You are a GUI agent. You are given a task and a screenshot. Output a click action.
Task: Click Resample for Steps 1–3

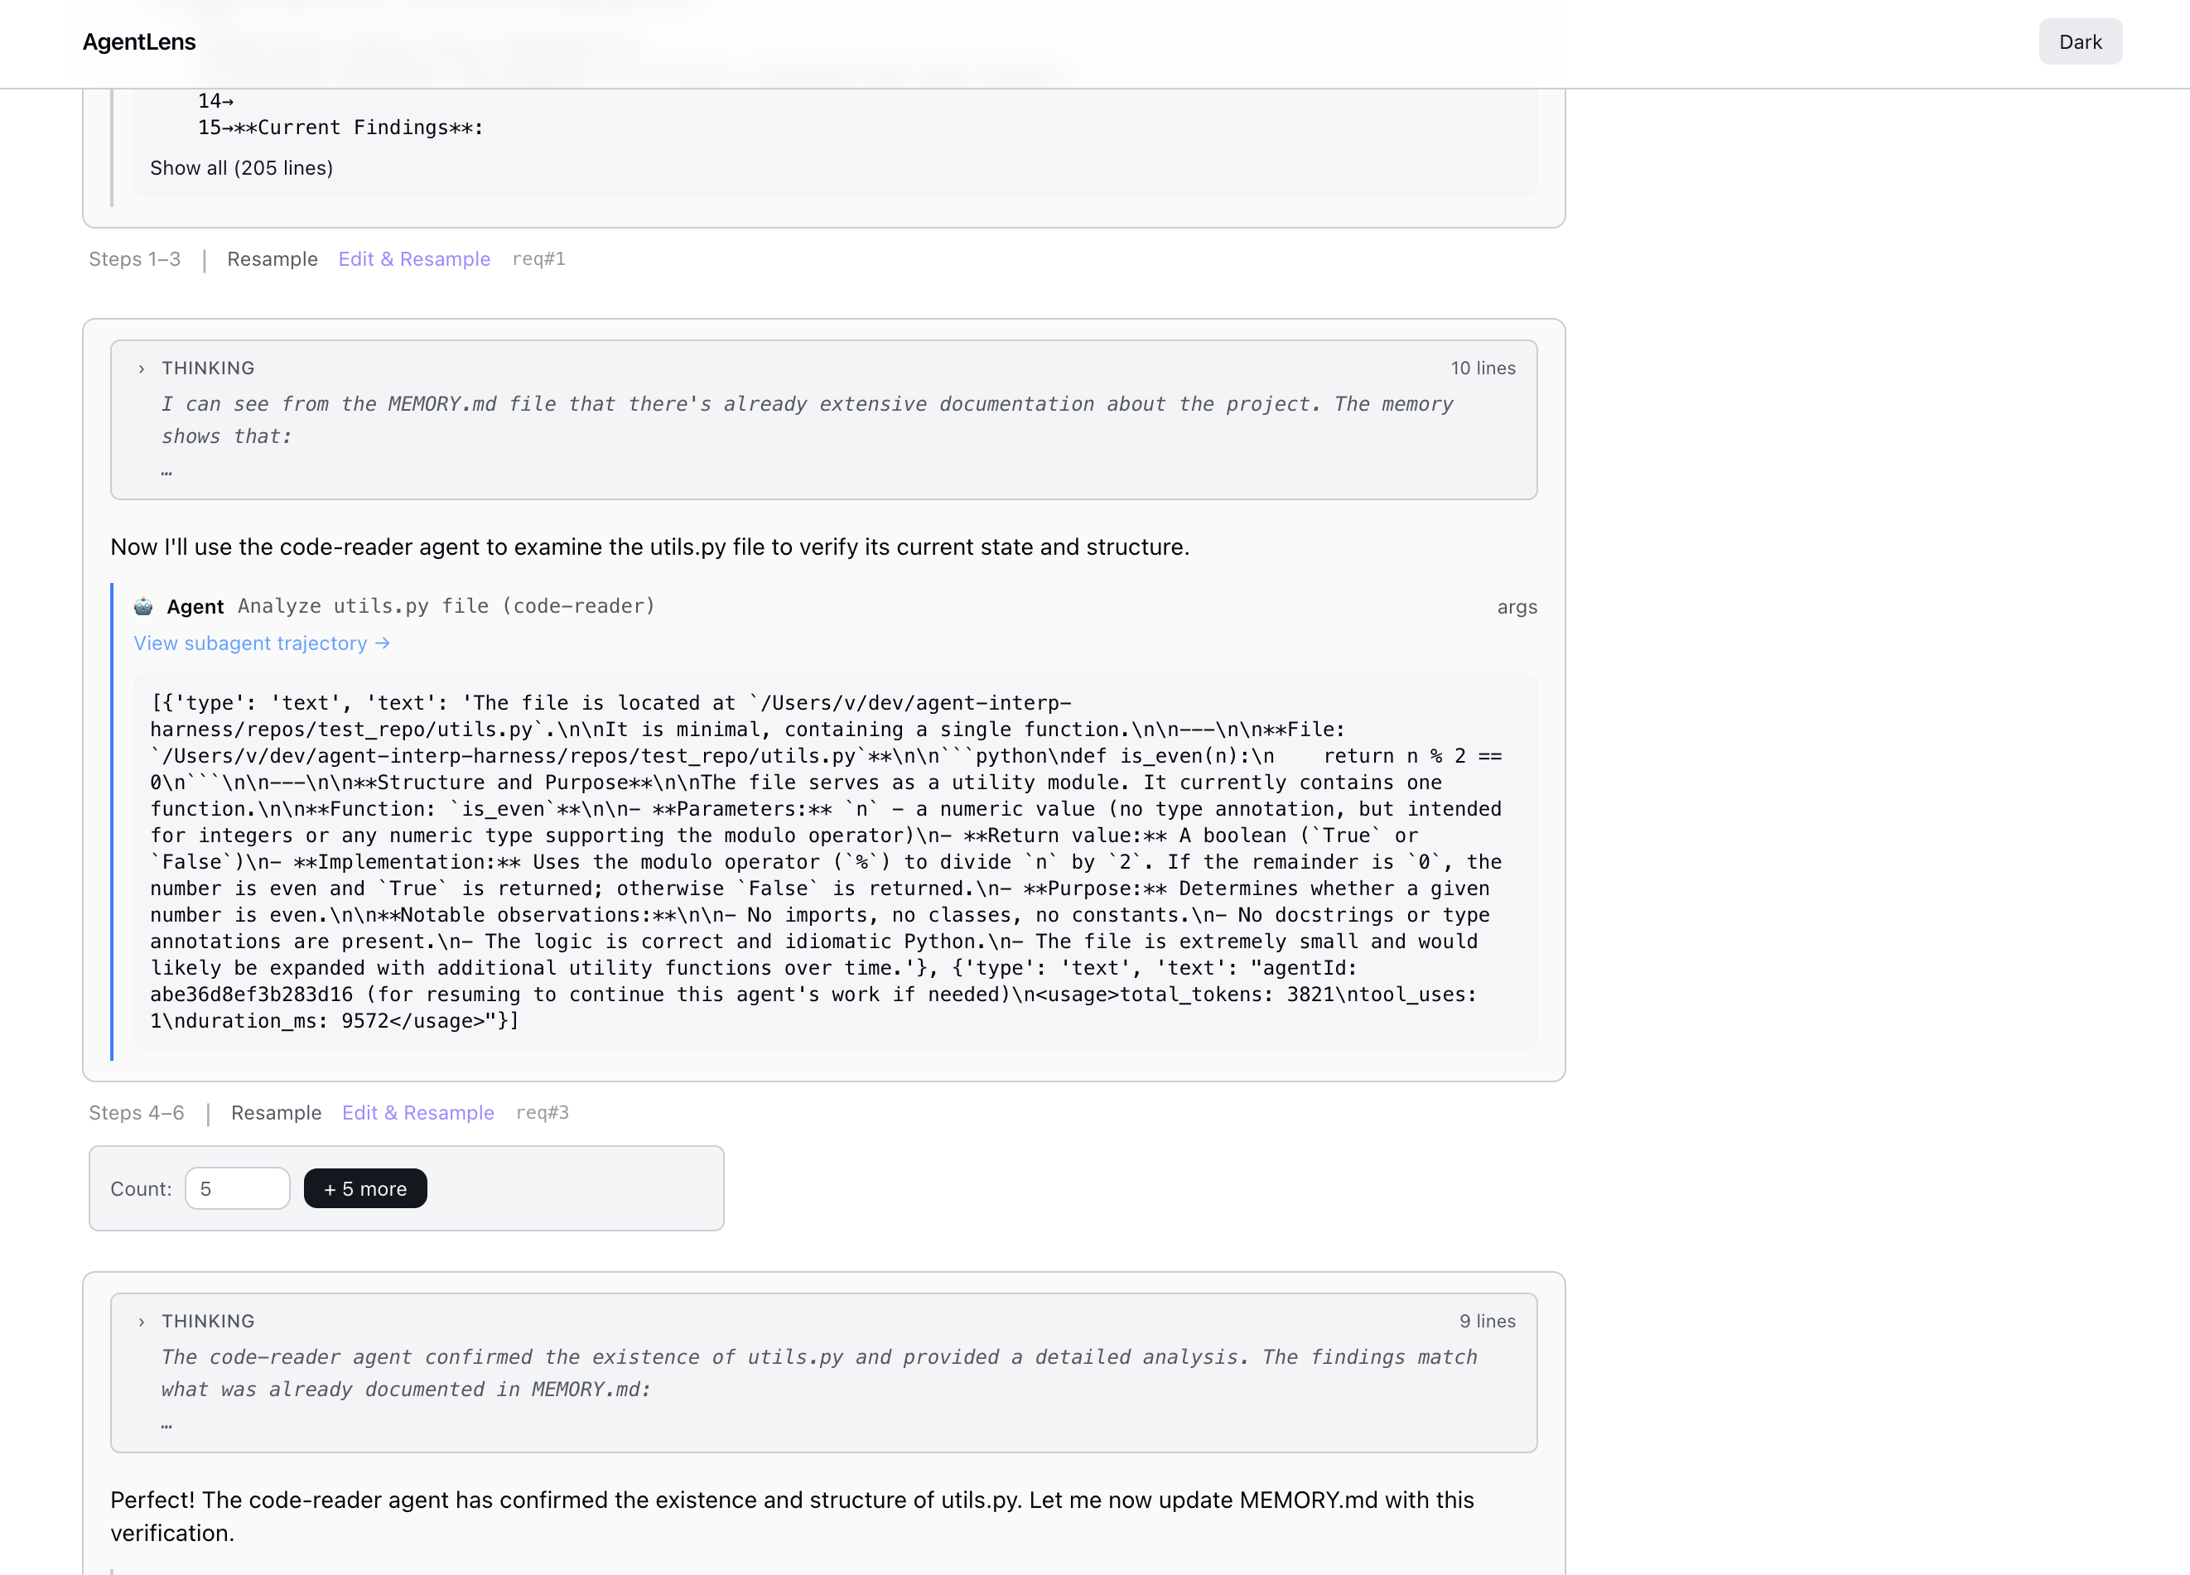click(x=272, y=260)
